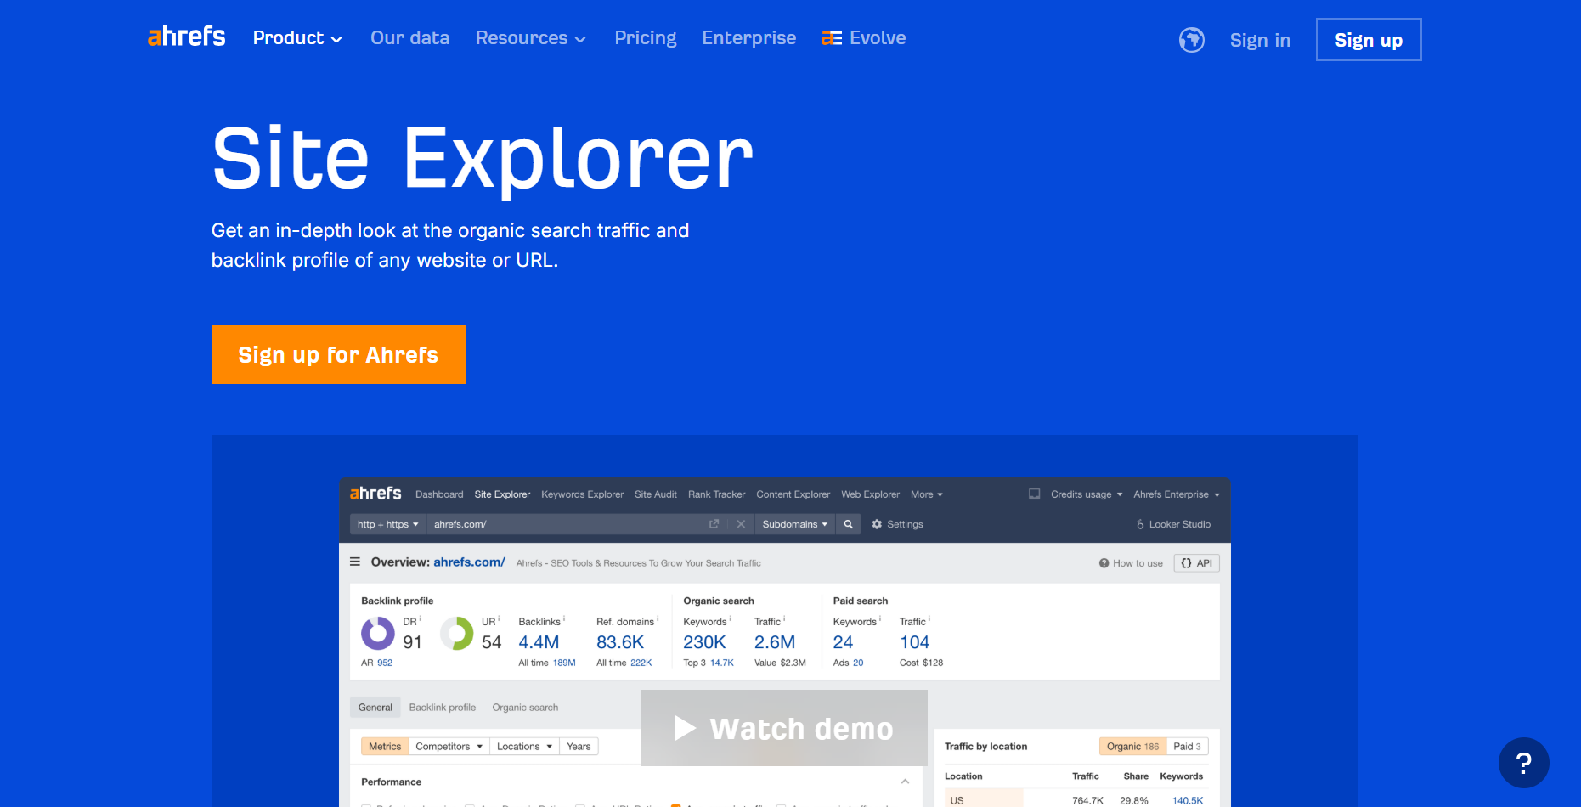Screen dimensions: 1581x807
Task: Switch to the Organic search tab
Action: tap(525, 707)
